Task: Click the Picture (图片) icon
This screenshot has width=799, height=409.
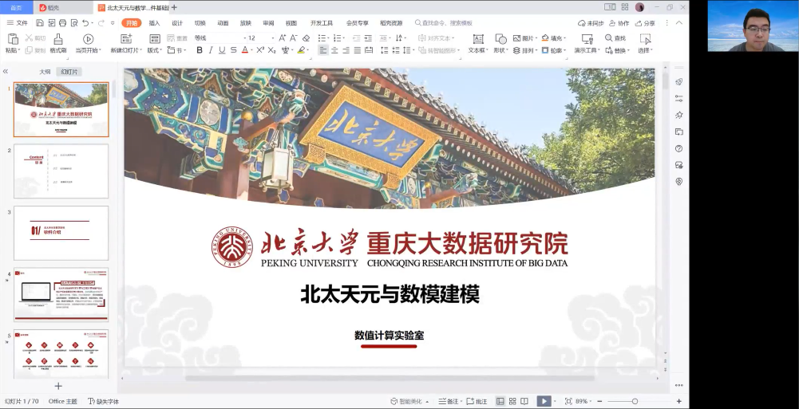Action: pyautogui.click(x=516, y=38)
